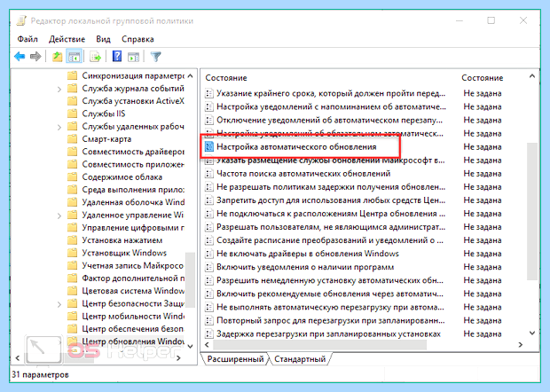Click folder icon of Смарт-карта
Image resolution: width=550 pixels, height=392 pixels.
pos(72,139)
